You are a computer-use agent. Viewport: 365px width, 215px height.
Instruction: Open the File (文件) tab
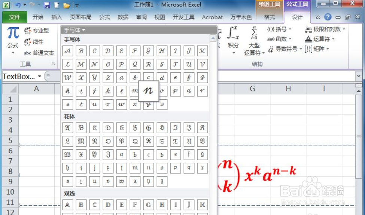15,17
